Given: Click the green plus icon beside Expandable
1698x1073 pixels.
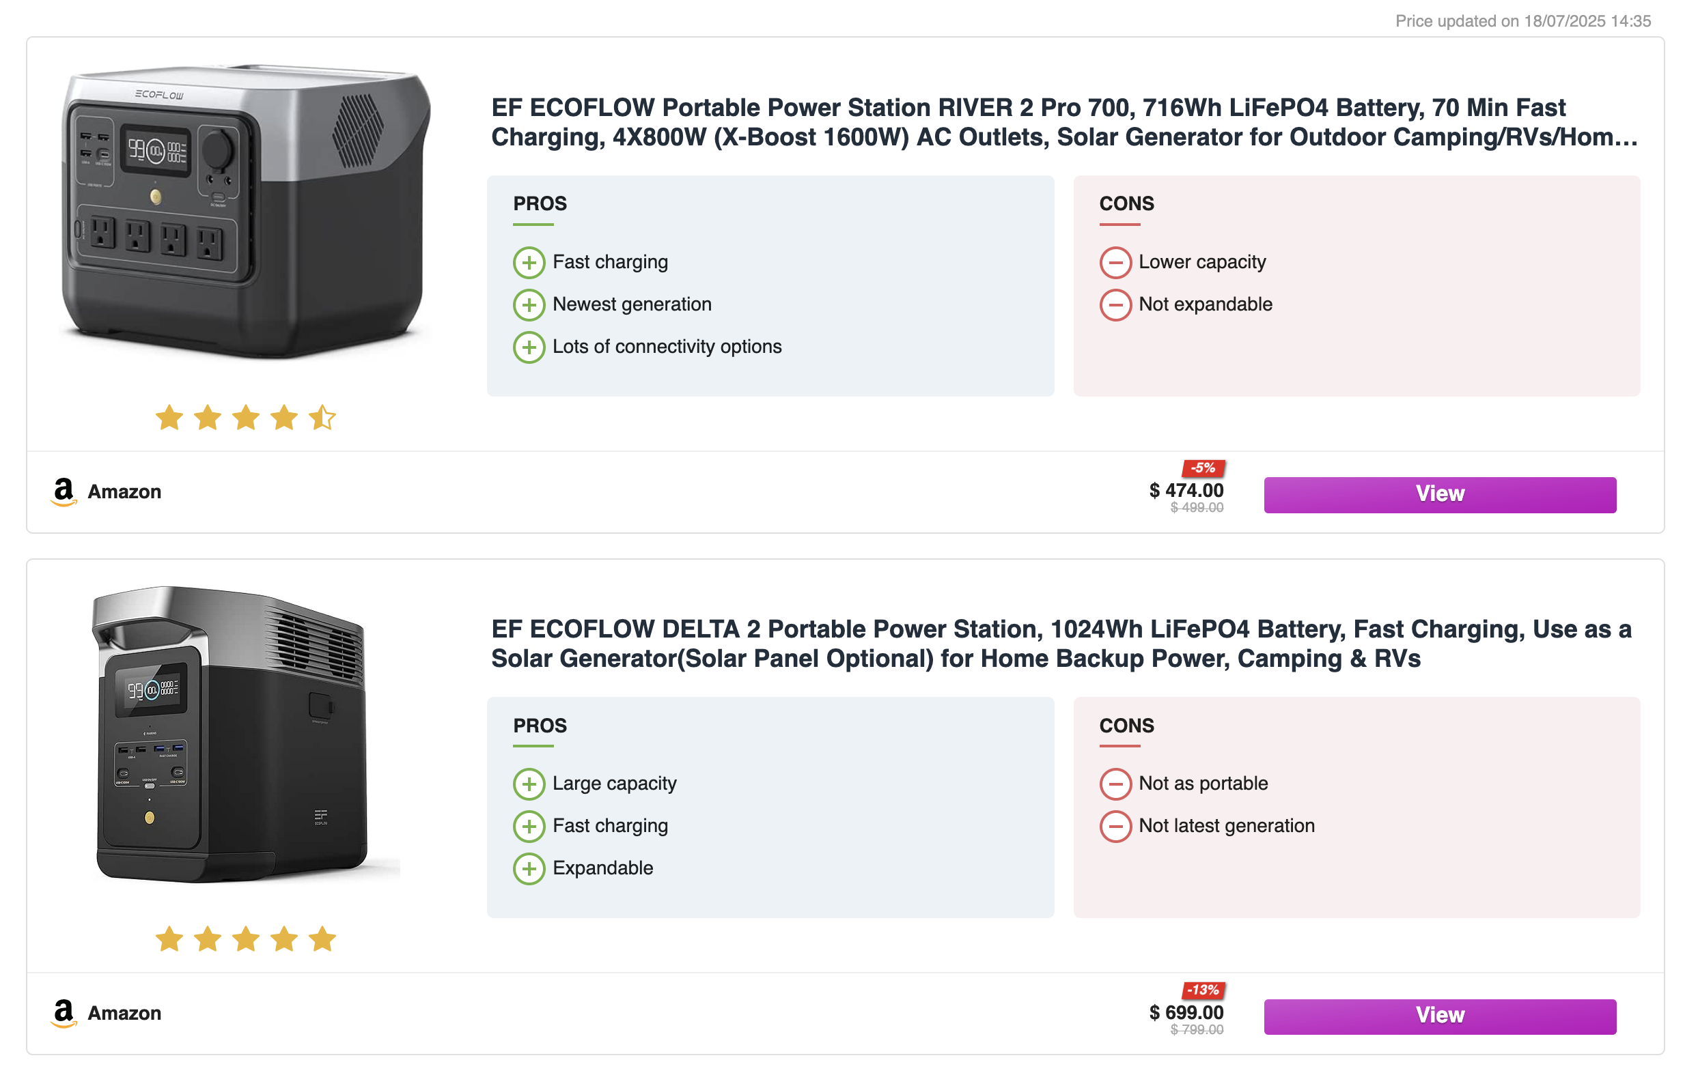Looking at the screenshot, I should (529, 869).
